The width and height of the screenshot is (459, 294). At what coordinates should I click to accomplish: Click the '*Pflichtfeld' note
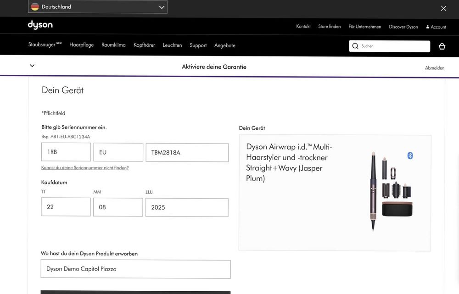coord(53,113)
